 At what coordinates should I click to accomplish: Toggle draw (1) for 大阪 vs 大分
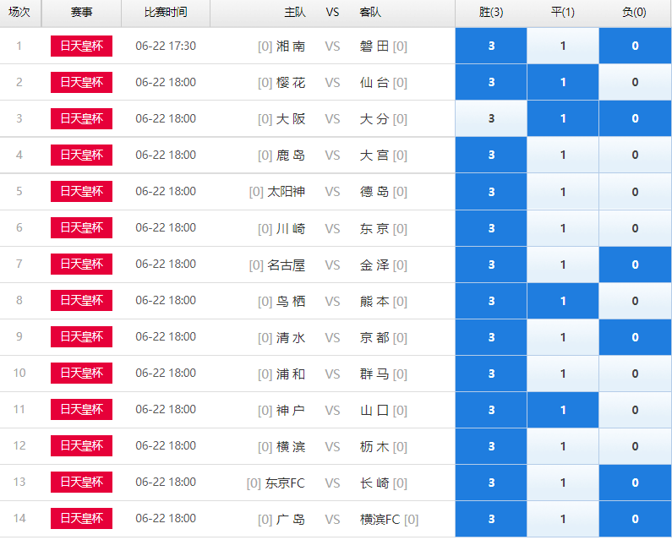tap(563, 118)
